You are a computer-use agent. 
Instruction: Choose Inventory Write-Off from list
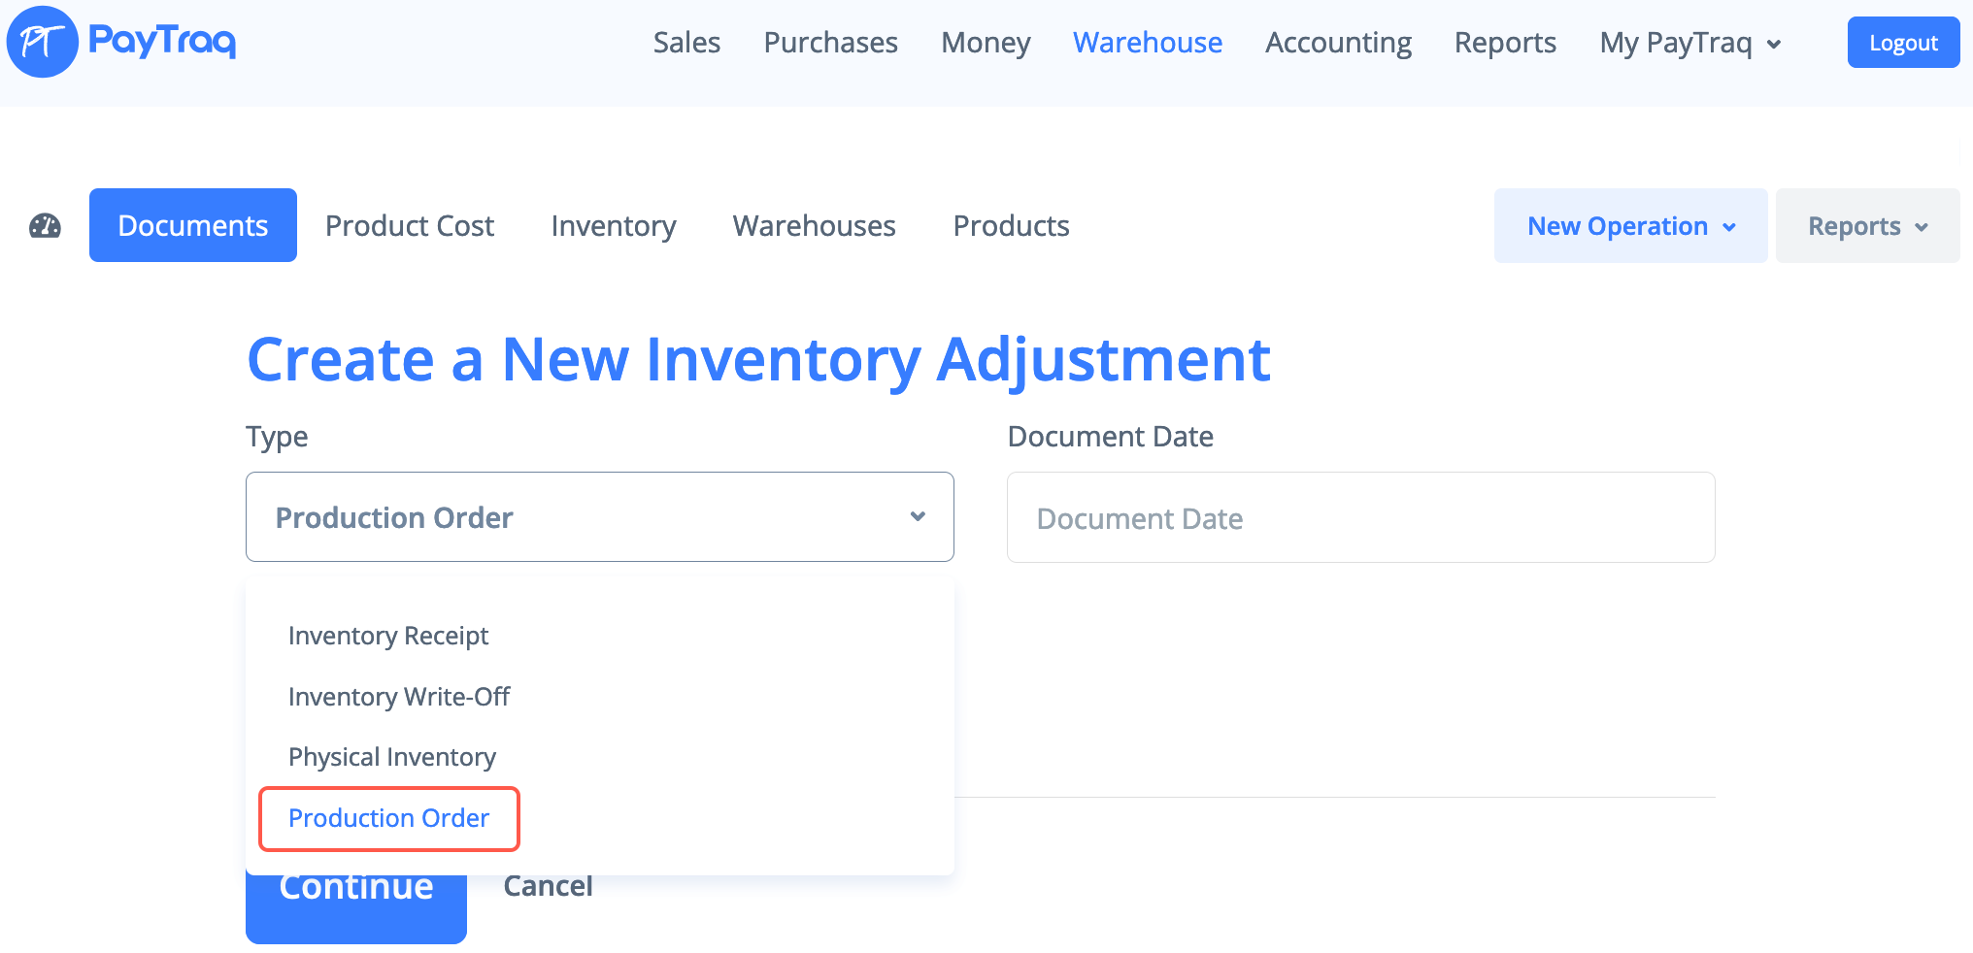click(398, 697)
